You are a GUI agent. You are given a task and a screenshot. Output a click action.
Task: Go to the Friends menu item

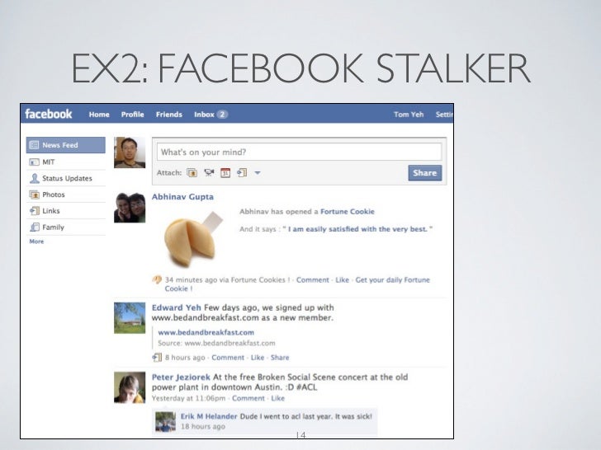point(169,115)
